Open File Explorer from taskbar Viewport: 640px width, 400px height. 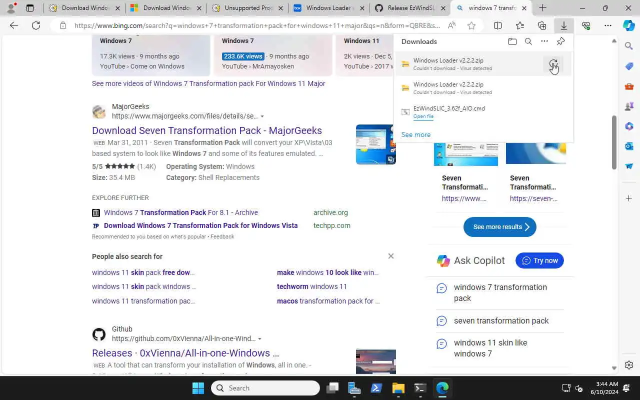point(398,388)
